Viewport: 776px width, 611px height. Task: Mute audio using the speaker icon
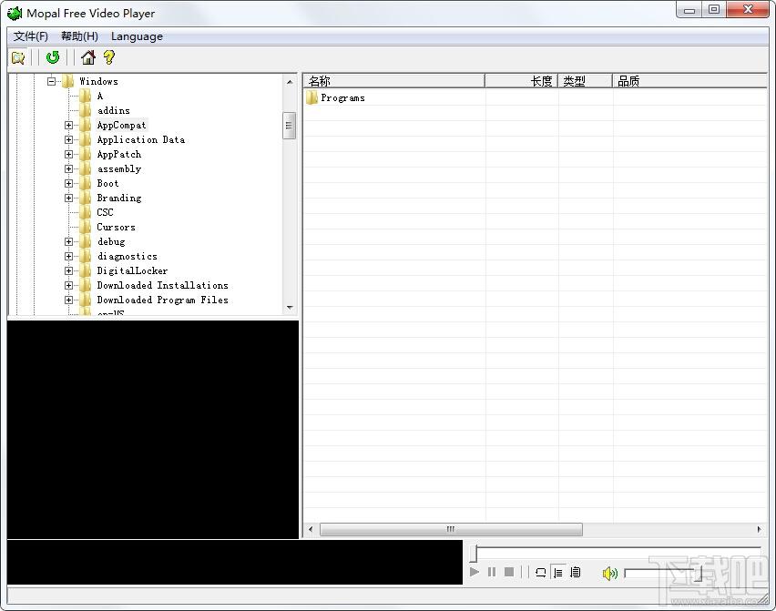pos(609,573)
